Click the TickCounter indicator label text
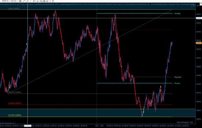 pos(17,5)
